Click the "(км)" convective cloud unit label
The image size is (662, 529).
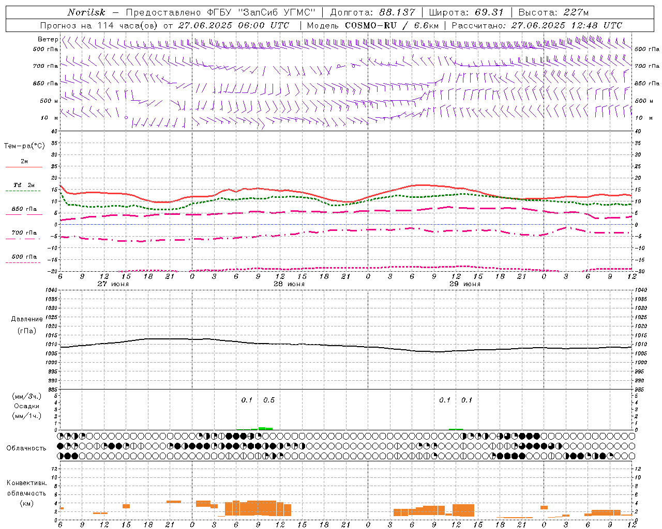[x=27, y=503]
